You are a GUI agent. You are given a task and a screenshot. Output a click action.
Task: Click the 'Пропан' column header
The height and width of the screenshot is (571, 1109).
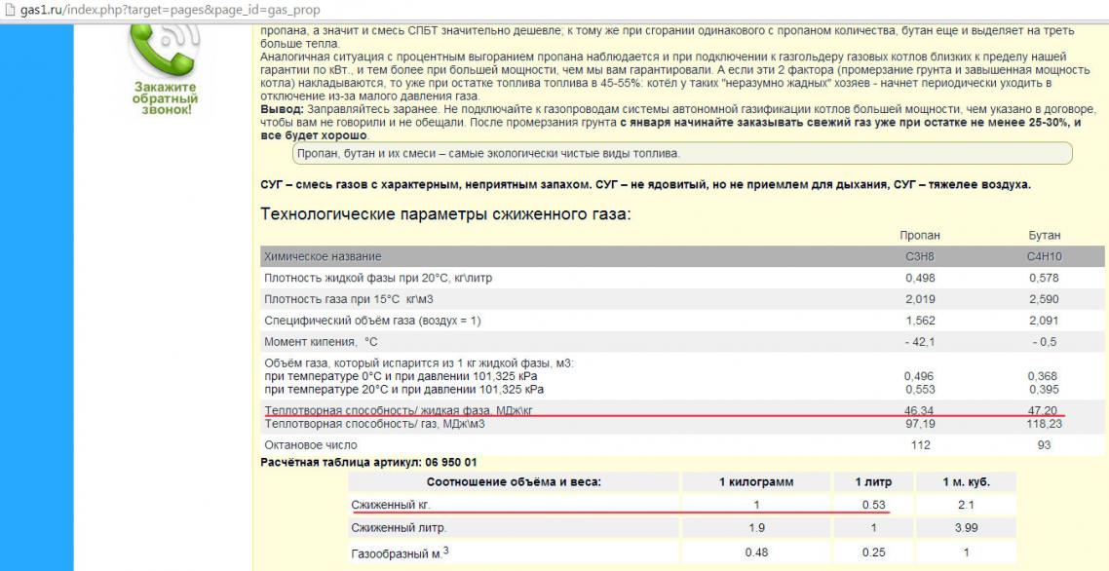click(x=919, y=236)
